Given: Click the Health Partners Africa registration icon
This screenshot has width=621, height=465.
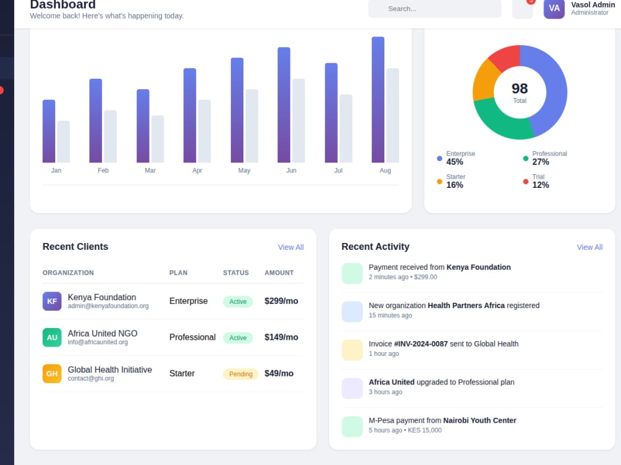Looking at the screenshot, I should point(352,312).
